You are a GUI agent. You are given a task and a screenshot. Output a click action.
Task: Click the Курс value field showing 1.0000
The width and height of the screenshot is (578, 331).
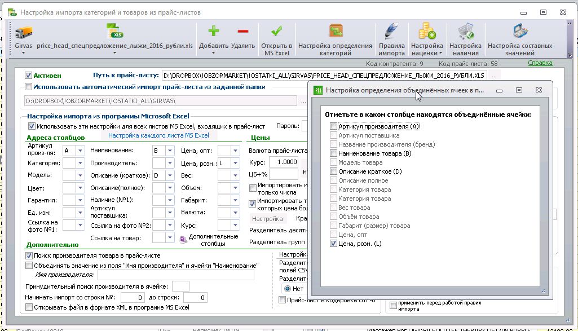coord(284,162)
